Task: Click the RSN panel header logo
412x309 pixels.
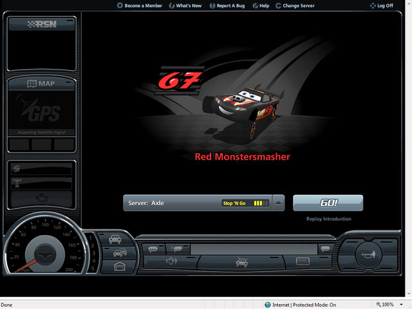Action: point(42,24)
